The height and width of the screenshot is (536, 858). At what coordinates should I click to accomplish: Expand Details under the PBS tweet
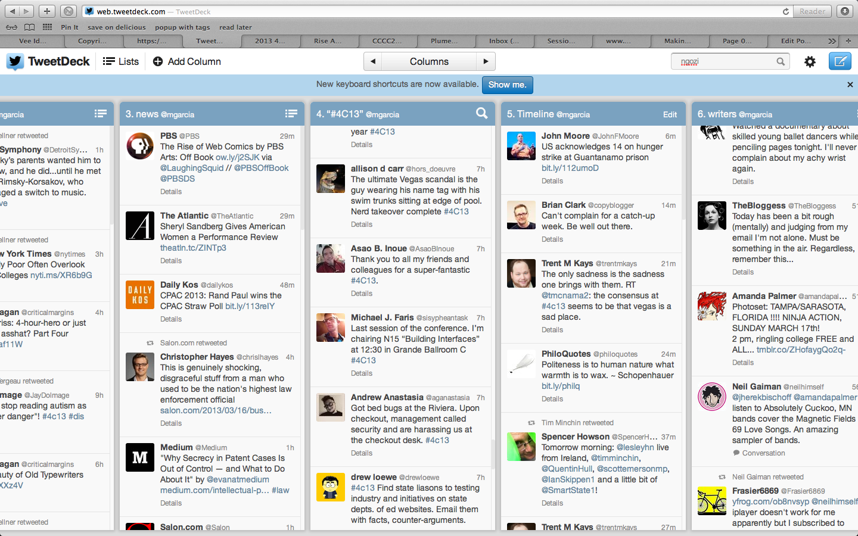click(171, 192)
